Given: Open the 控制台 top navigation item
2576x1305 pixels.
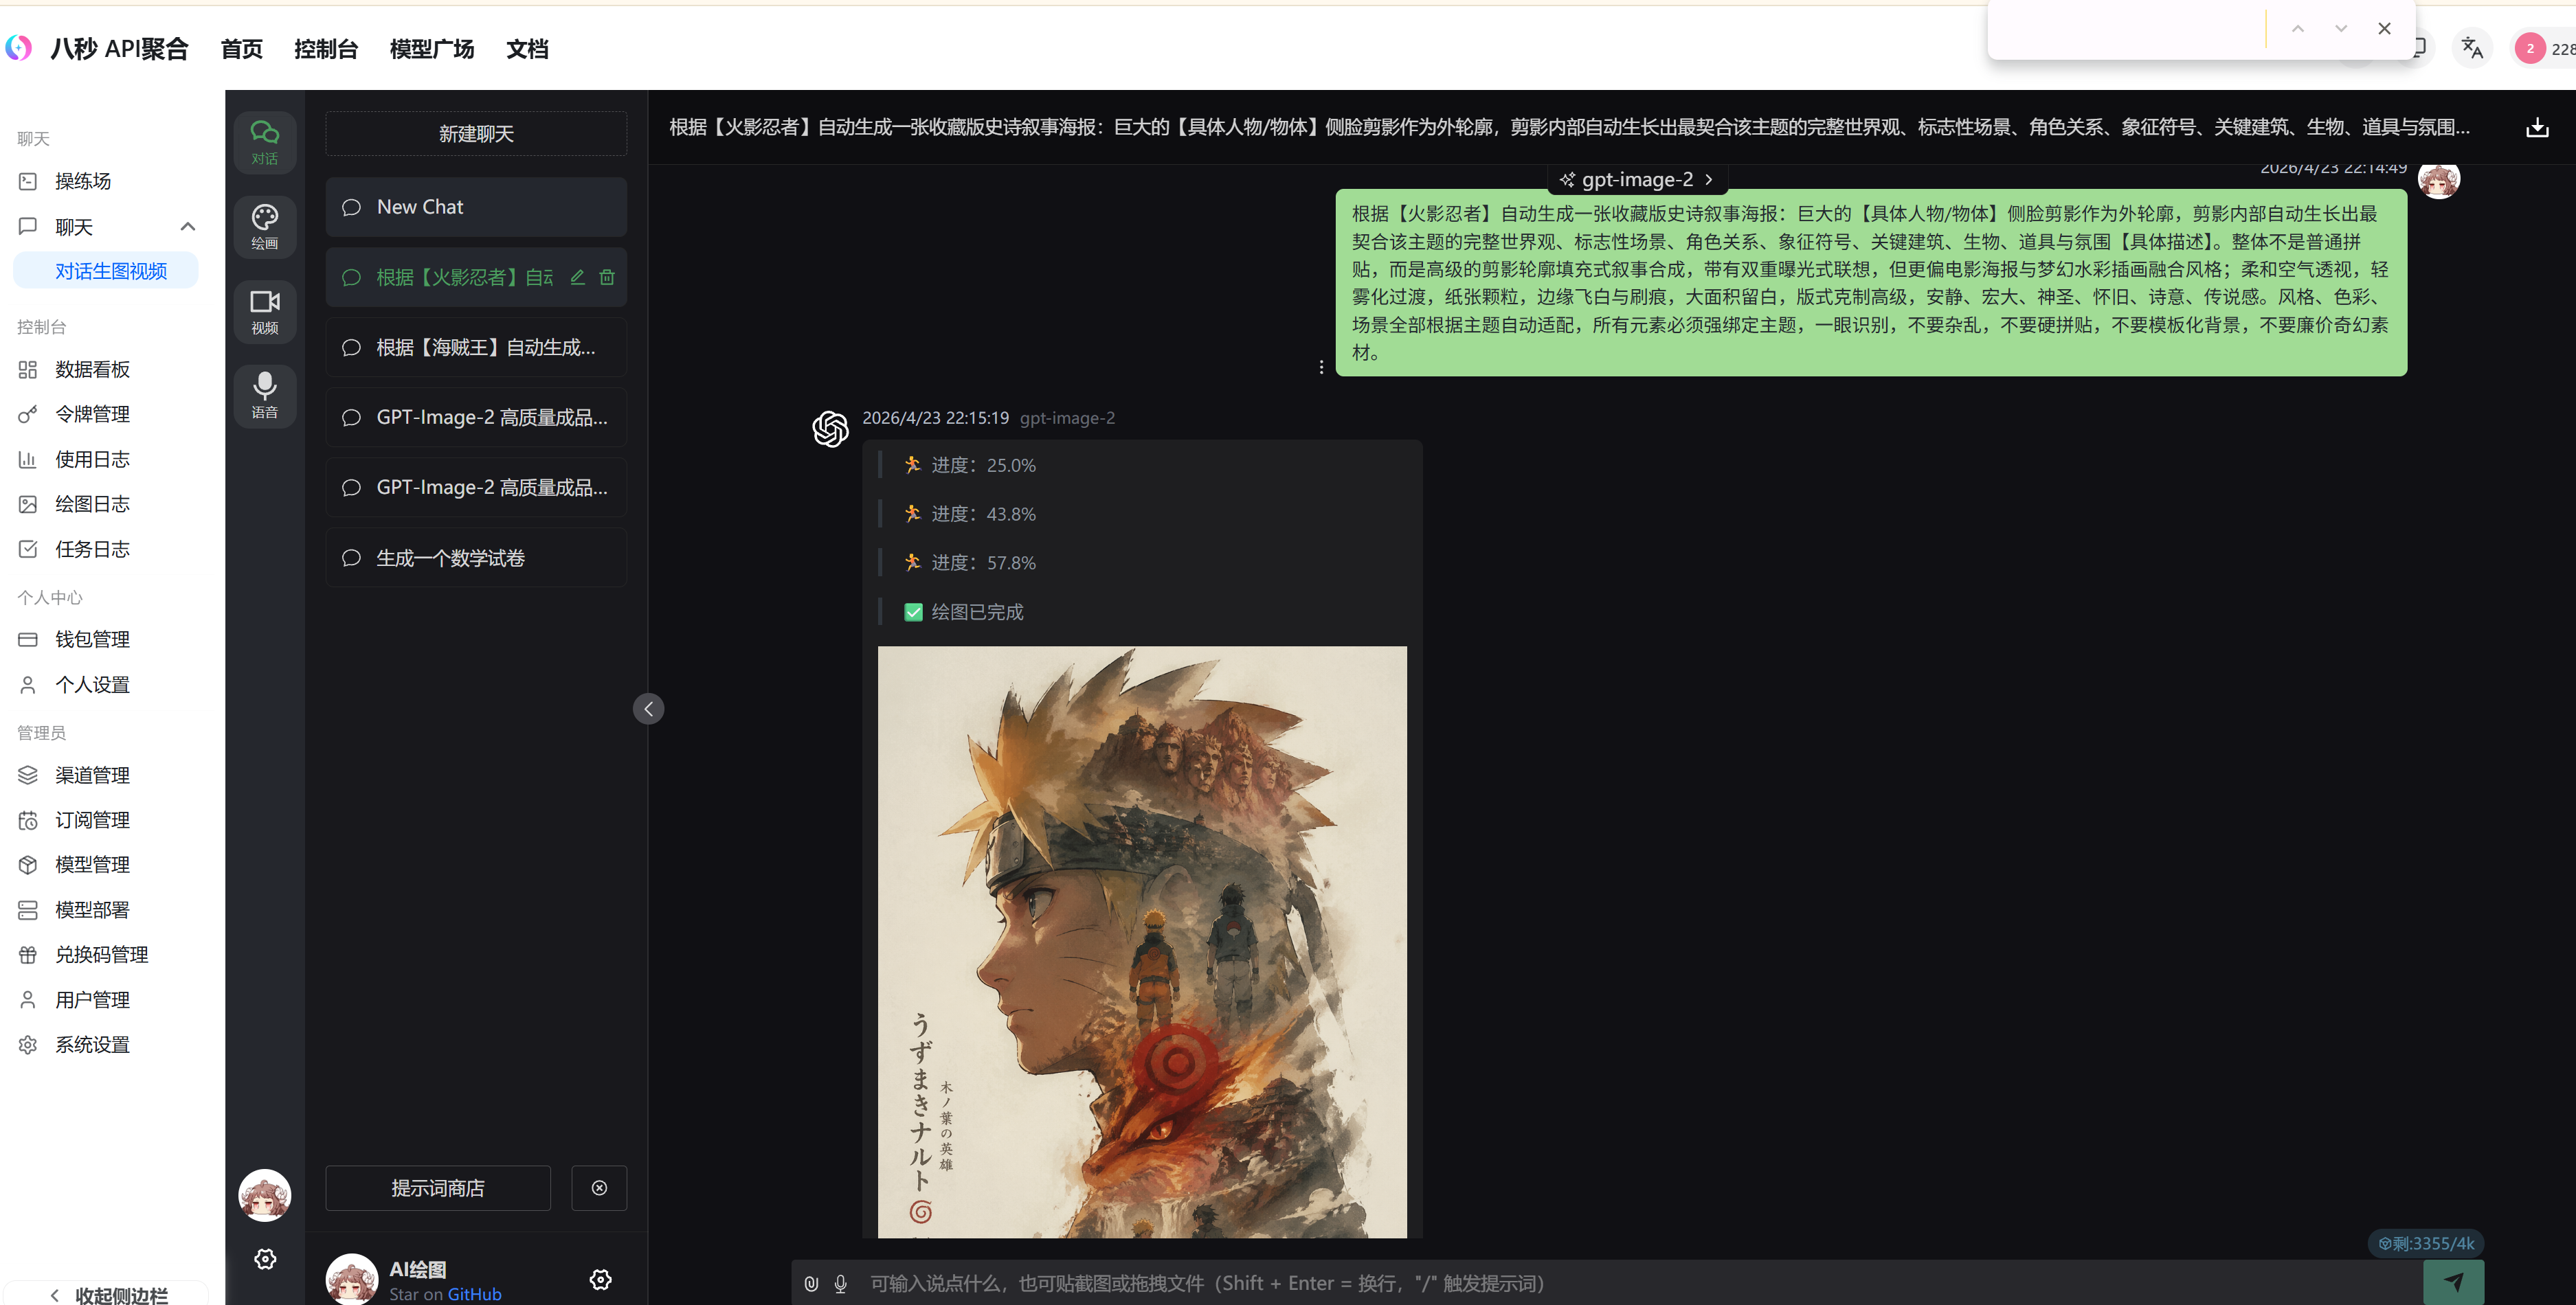Looking at the screenshot, I should [326, 48].
